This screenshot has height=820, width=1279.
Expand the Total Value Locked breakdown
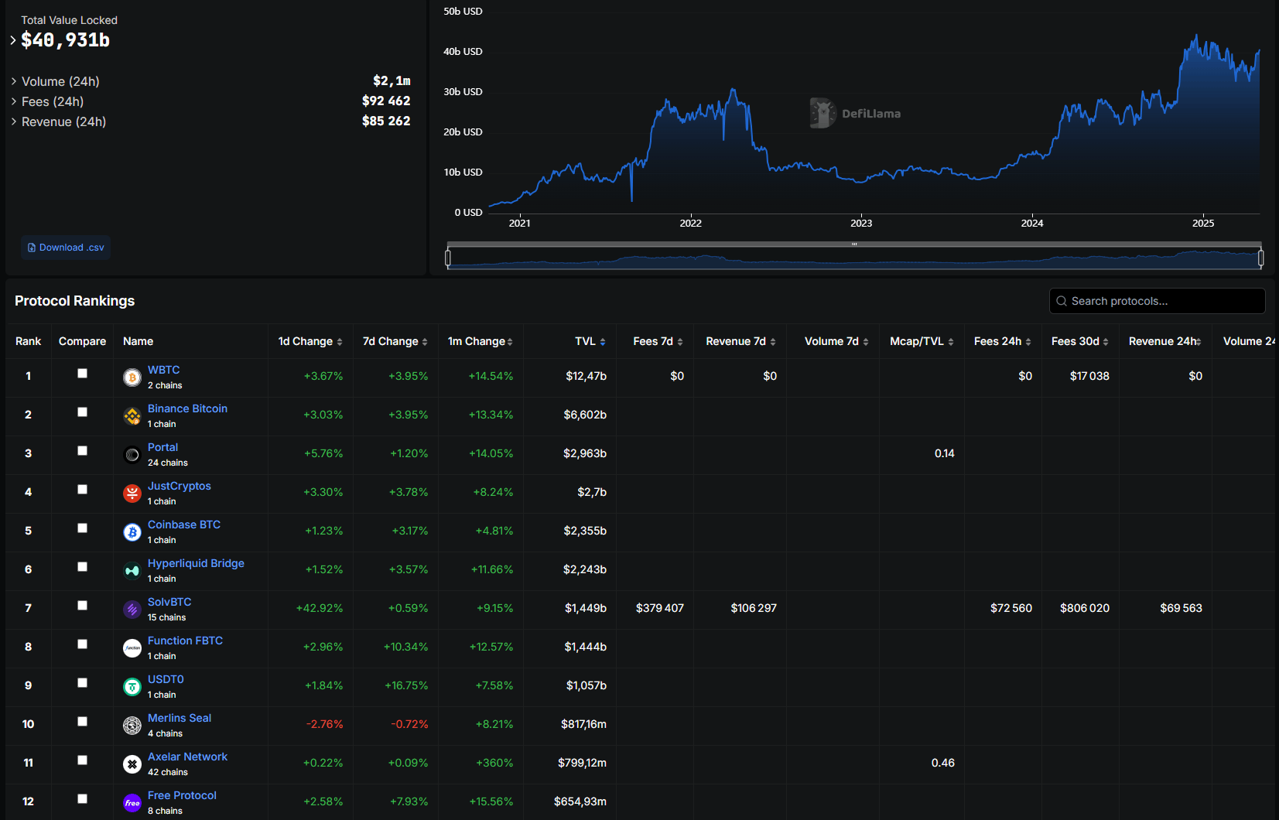[13, 40]
